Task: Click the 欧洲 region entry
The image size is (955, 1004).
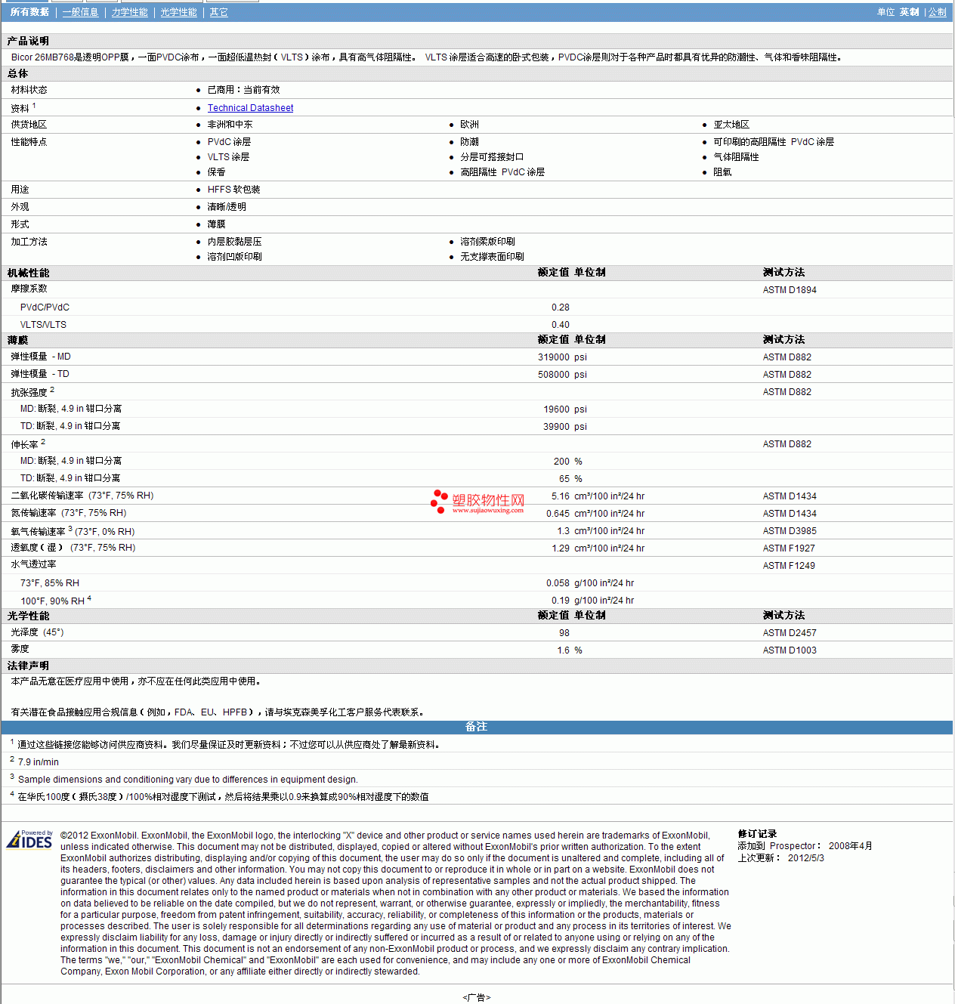Action: coord(469,125)
